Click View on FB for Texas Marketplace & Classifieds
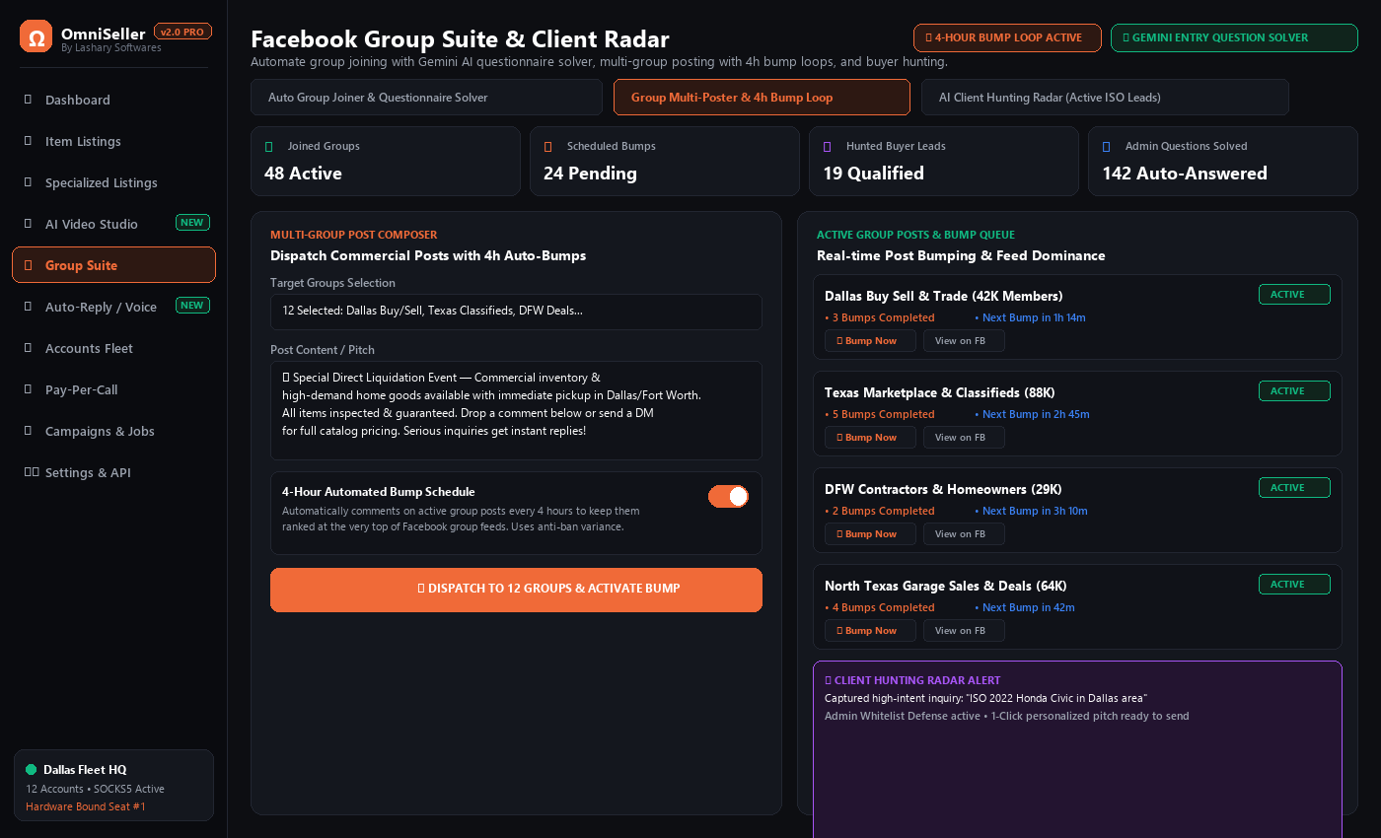Viewport: 1381px width, 838px height. point(964,437)
